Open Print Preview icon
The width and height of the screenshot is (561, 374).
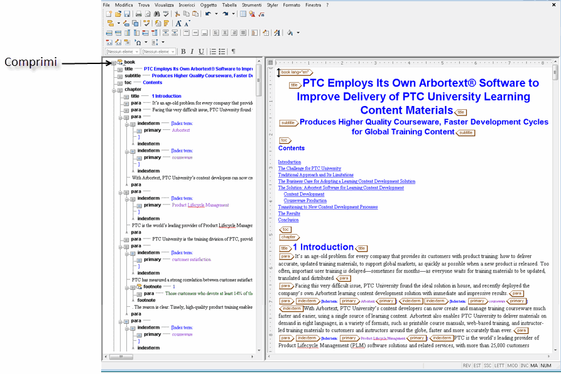click(148, 14)
